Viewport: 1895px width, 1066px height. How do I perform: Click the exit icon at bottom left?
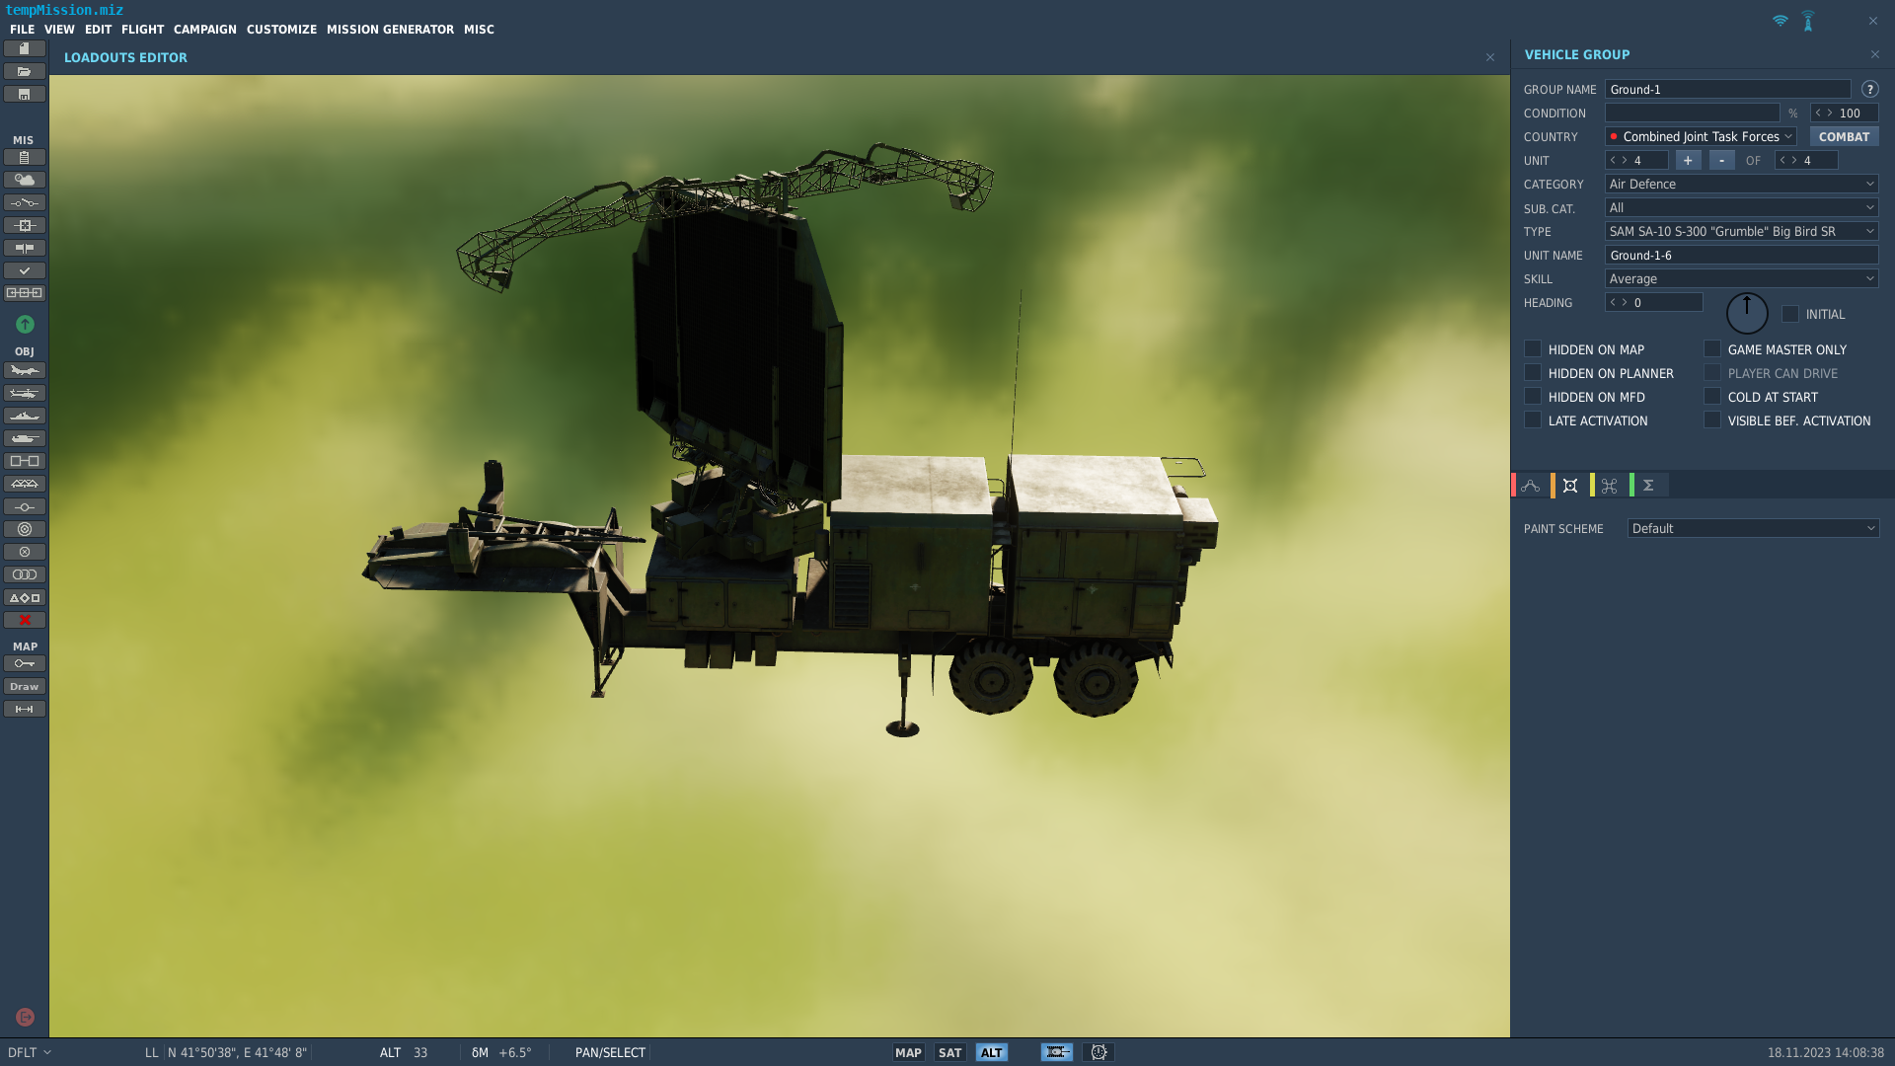click(x=26, y=1017)
